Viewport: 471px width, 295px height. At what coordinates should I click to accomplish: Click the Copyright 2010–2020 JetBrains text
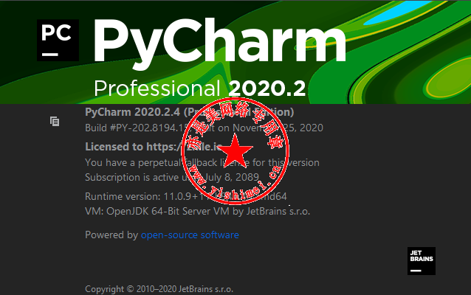click(x=159, y=289)
